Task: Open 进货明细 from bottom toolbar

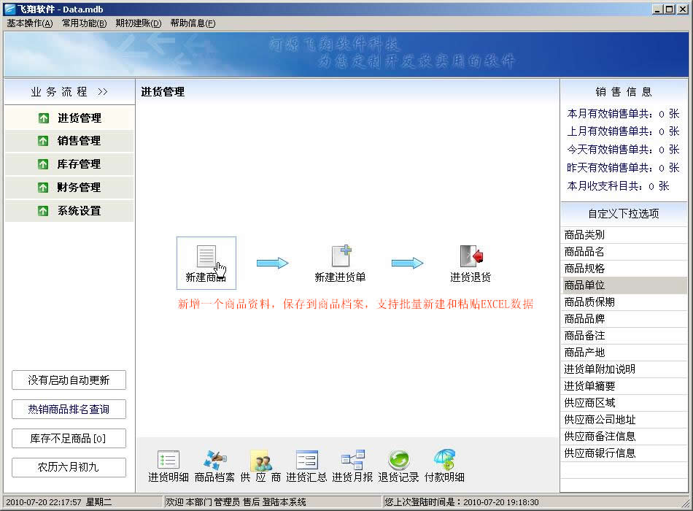Action: click(169, 460)
